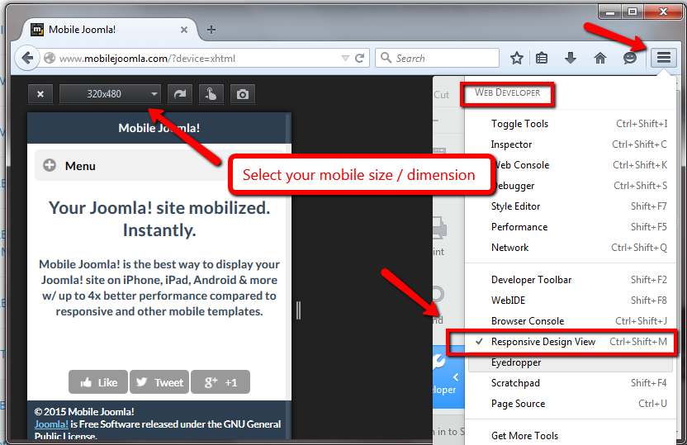Image resolution: width=687 pixels, height=445 pixels.
Task: Open the Firefox hamburger menu
Action: (x=663, y=57)
